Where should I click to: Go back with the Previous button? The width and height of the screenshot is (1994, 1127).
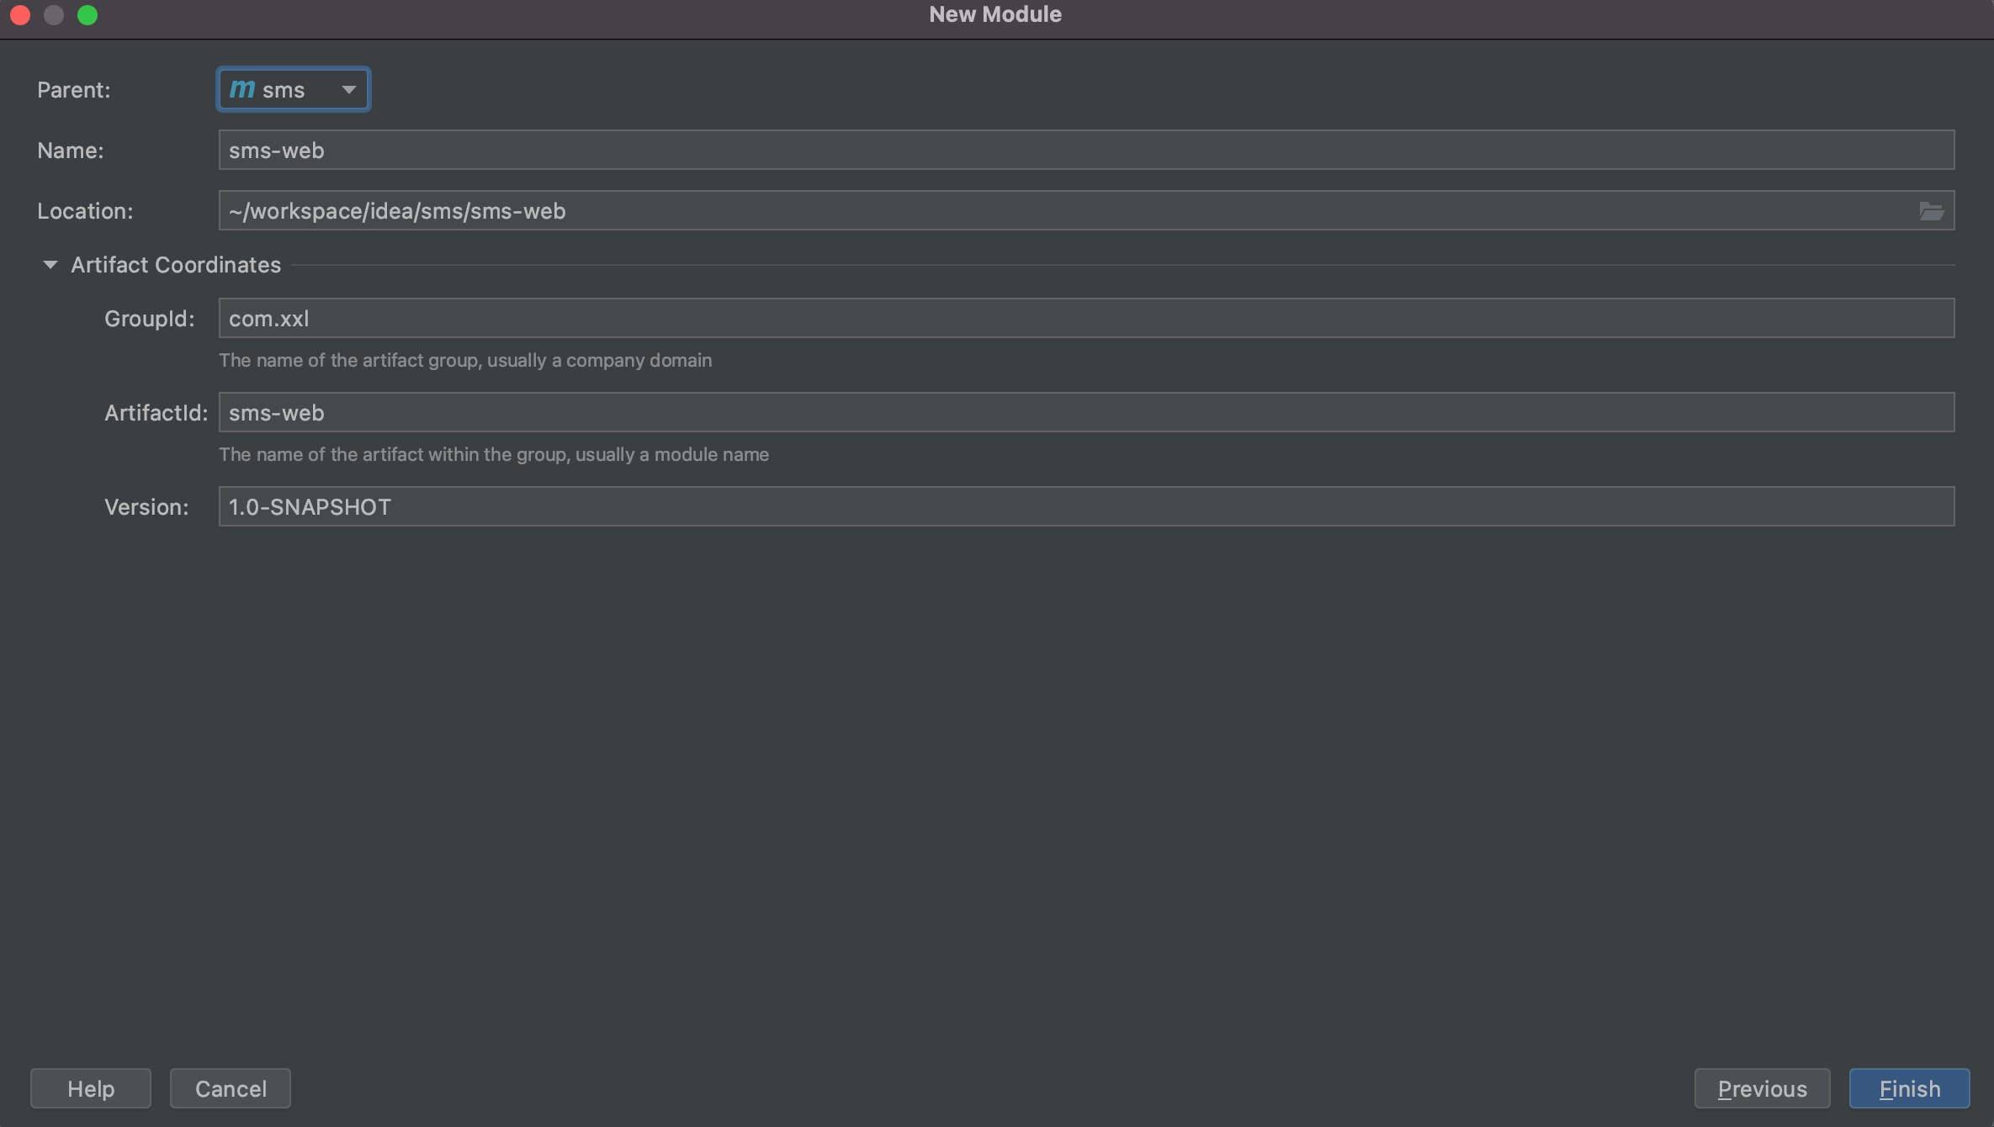point(1762,1088)
